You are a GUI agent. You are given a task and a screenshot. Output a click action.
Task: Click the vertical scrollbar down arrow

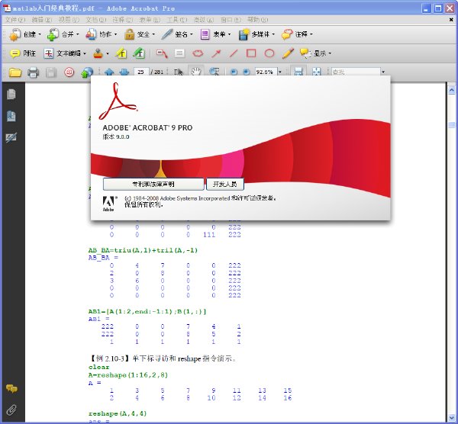click(x=452, y=418)
